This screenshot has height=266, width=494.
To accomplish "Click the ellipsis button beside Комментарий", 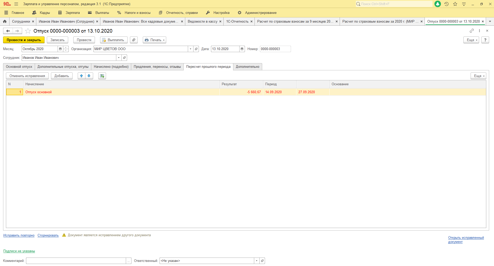I will (129, 261).
